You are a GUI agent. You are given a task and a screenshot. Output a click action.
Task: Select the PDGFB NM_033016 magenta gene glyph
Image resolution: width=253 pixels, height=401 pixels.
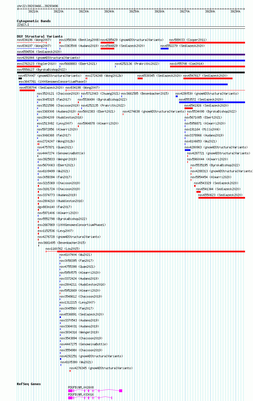coord(90,398)
